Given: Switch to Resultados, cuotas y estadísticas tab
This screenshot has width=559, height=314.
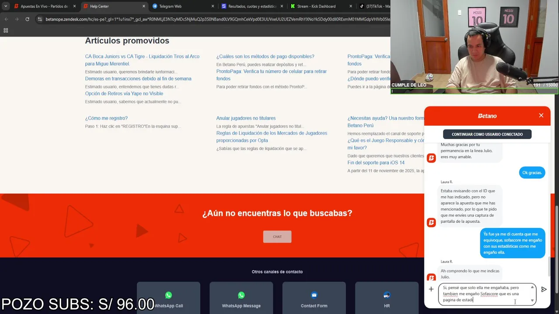Looking at the screenshot, I should (252, 6).
